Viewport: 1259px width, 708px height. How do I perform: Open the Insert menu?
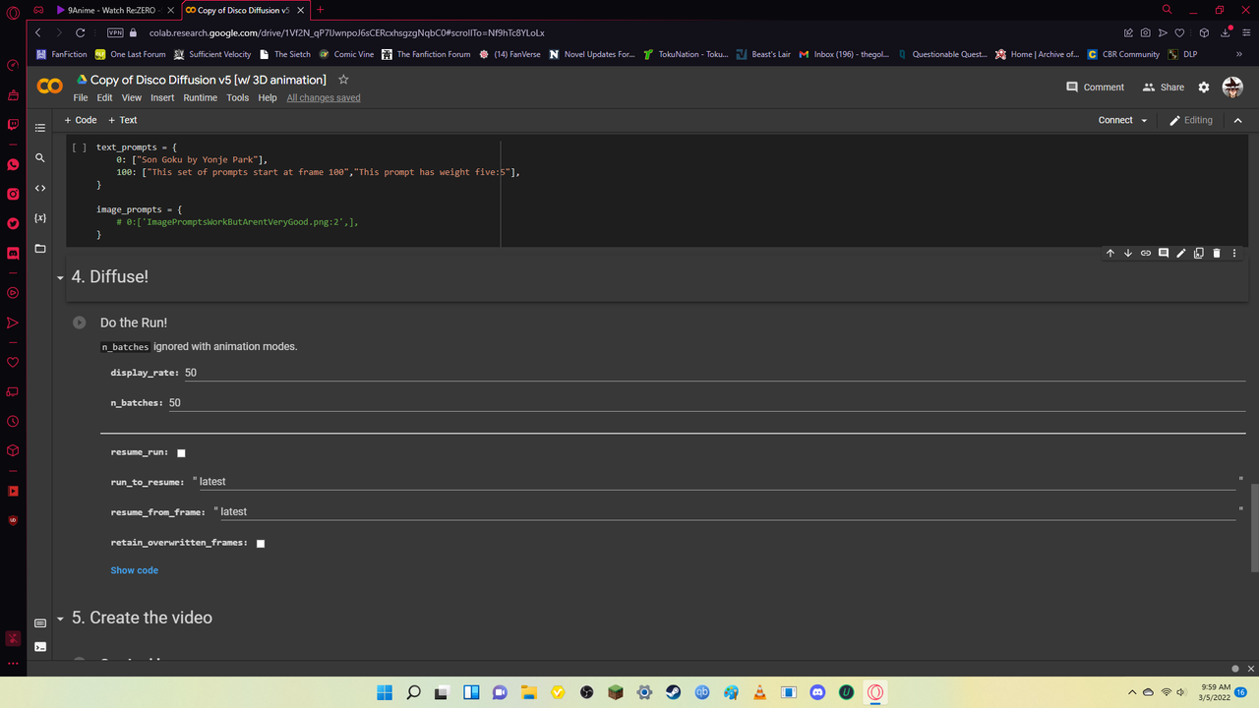[x=162, y=98]
